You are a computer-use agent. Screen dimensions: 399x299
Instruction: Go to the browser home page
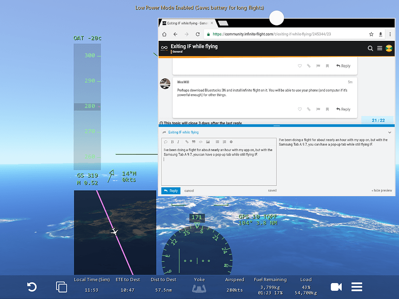point(165,34)
